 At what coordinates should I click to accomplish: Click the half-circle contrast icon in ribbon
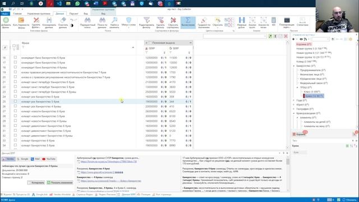72,25
